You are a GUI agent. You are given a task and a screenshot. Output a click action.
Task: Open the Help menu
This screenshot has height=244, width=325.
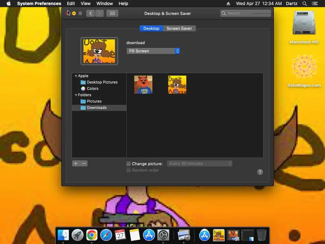point(123,3)
